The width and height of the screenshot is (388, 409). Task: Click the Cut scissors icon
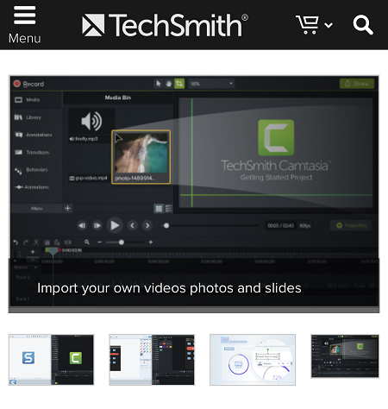pos(36,242)
